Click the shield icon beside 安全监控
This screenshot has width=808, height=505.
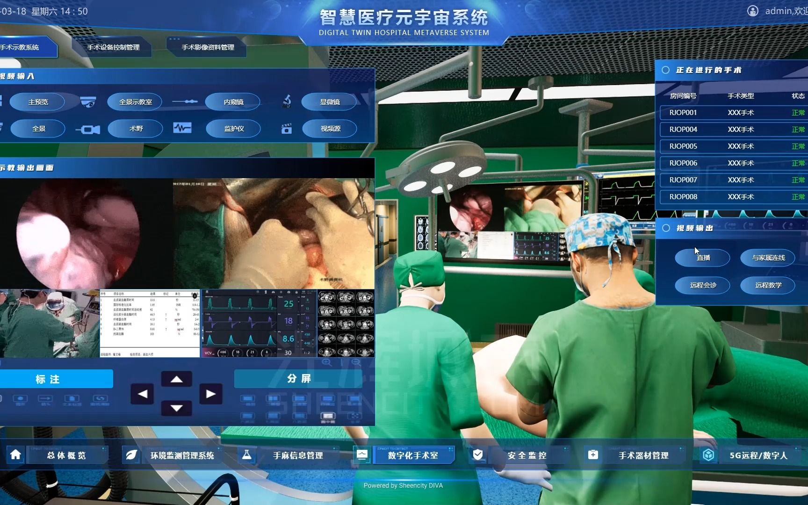(x=477, y=454)
